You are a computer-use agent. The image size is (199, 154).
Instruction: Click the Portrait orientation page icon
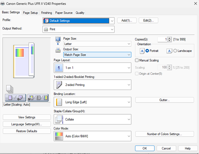click(142, 51)
